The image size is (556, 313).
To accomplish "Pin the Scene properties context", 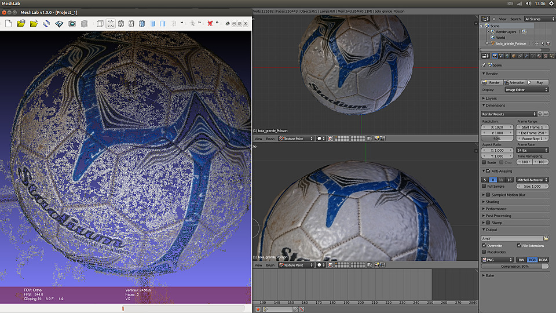I will 484,65.
